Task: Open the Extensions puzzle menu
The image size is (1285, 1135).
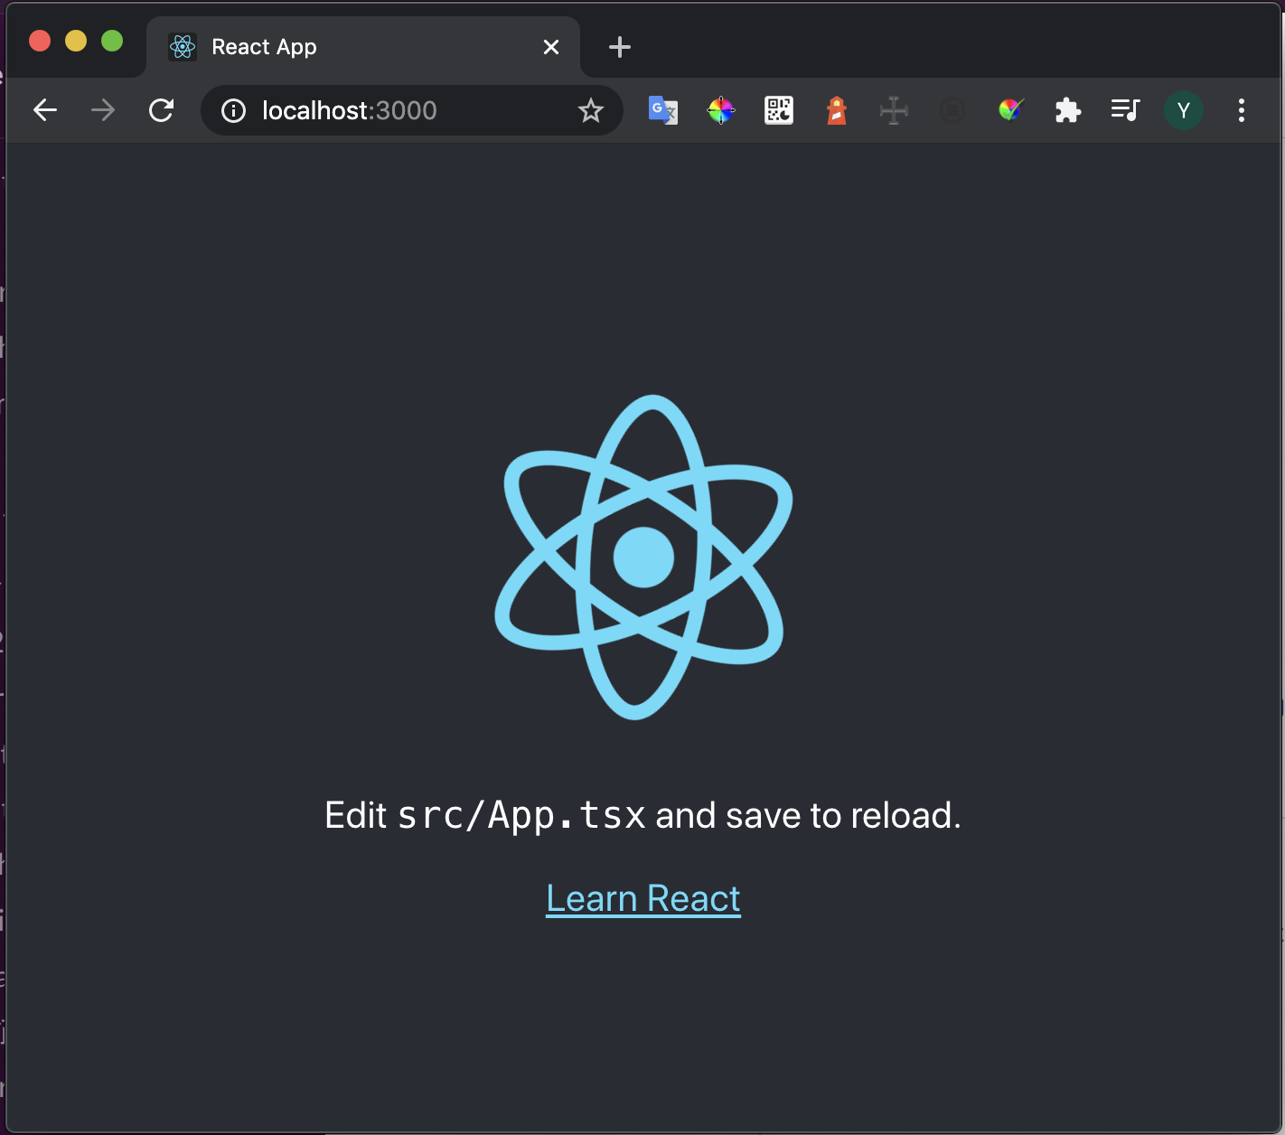Action: [x=1068, y=110]
